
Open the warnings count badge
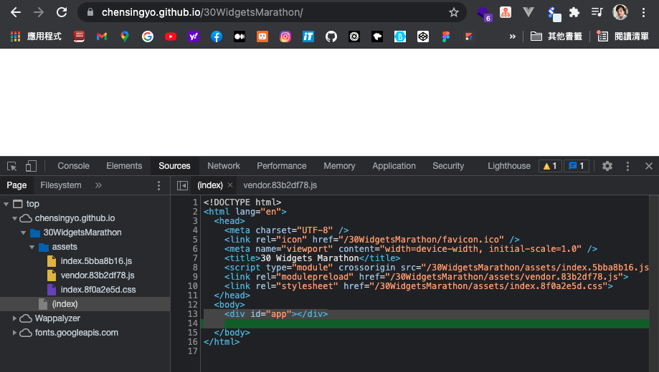point(550,166)
